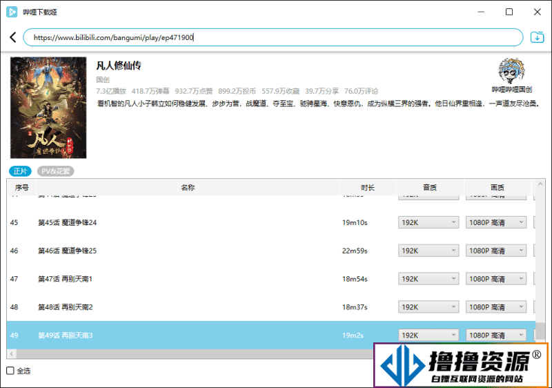This screenshot has height=388, width=552.
Task: Open the download manager icon
Action: pyautogui.click(x=537, y=37)
